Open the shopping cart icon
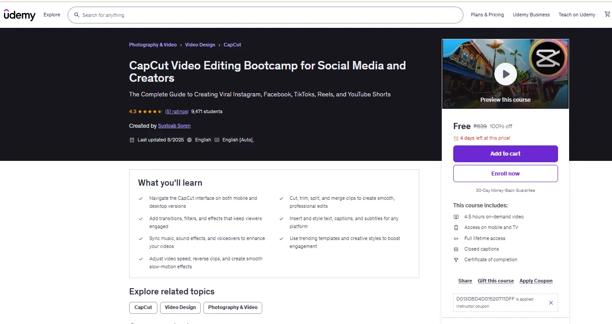This screenshot has width=612, height=324. tap(608, 15)
